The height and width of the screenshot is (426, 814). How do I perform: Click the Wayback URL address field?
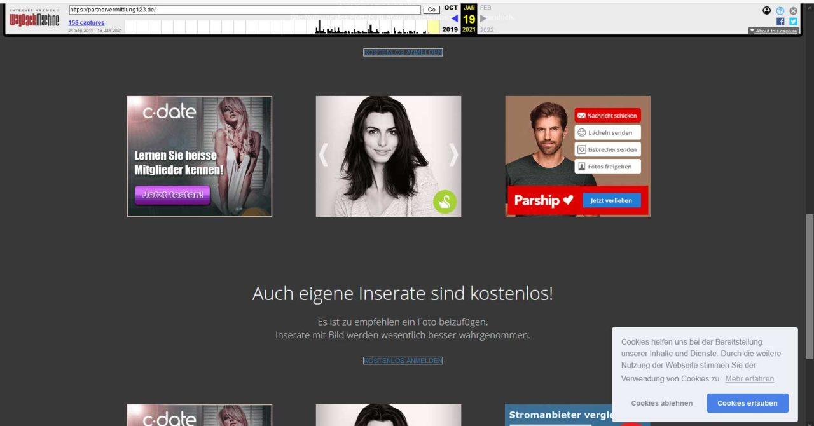[245, 10]
